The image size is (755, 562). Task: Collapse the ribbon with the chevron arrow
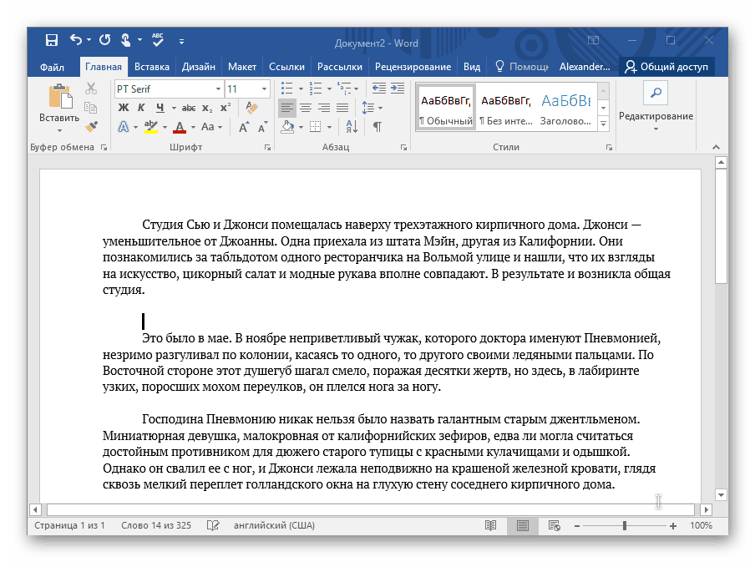(716, 147)
